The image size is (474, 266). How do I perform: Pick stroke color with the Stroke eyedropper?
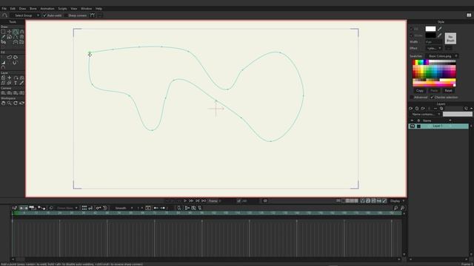pyautogui.click(x=440, y=35)
